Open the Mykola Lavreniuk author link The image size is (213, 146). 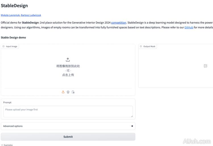click(10, 15)
